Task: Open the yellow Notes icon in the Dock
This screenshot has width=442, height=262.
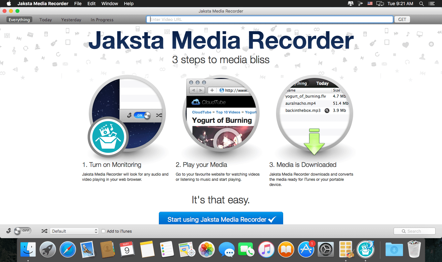Action: coord(147,250)
